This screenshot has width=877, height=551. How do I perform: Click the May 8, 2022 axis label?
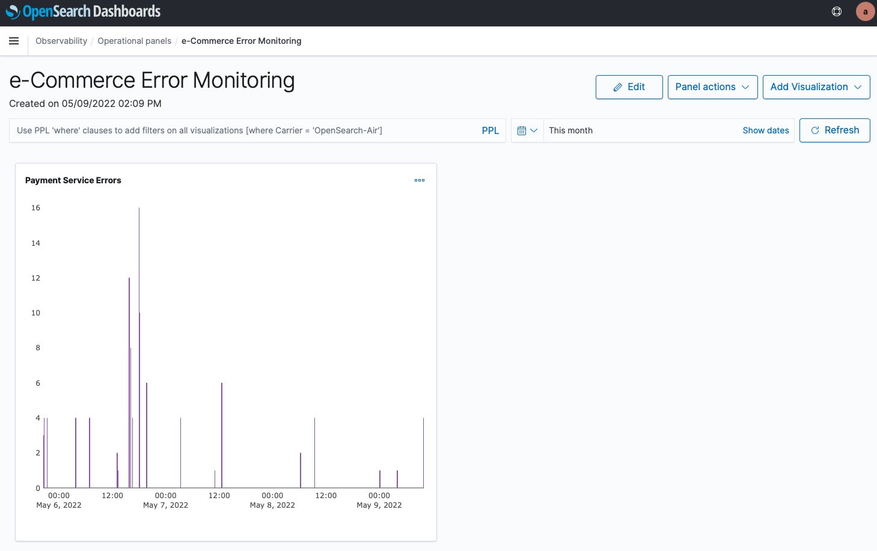point(272,505)
